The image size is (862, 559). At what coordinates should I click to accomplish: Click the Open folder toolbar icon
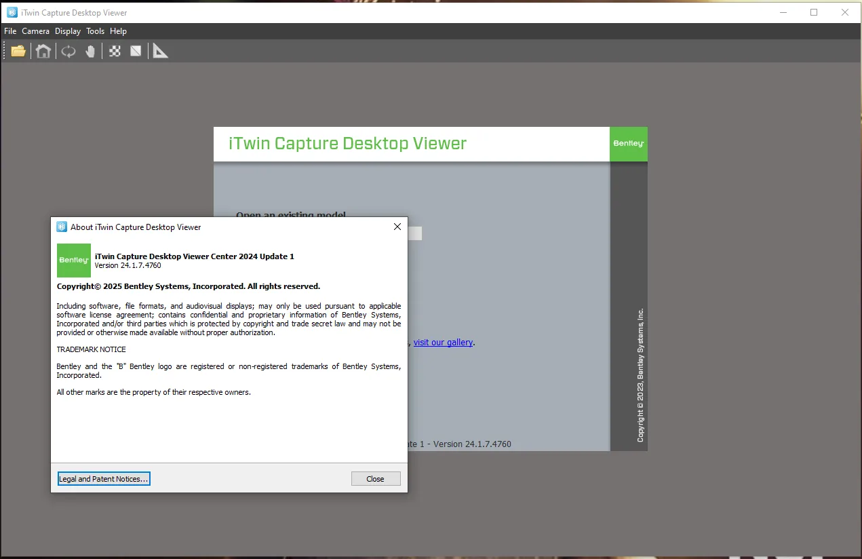coord(18,51)
